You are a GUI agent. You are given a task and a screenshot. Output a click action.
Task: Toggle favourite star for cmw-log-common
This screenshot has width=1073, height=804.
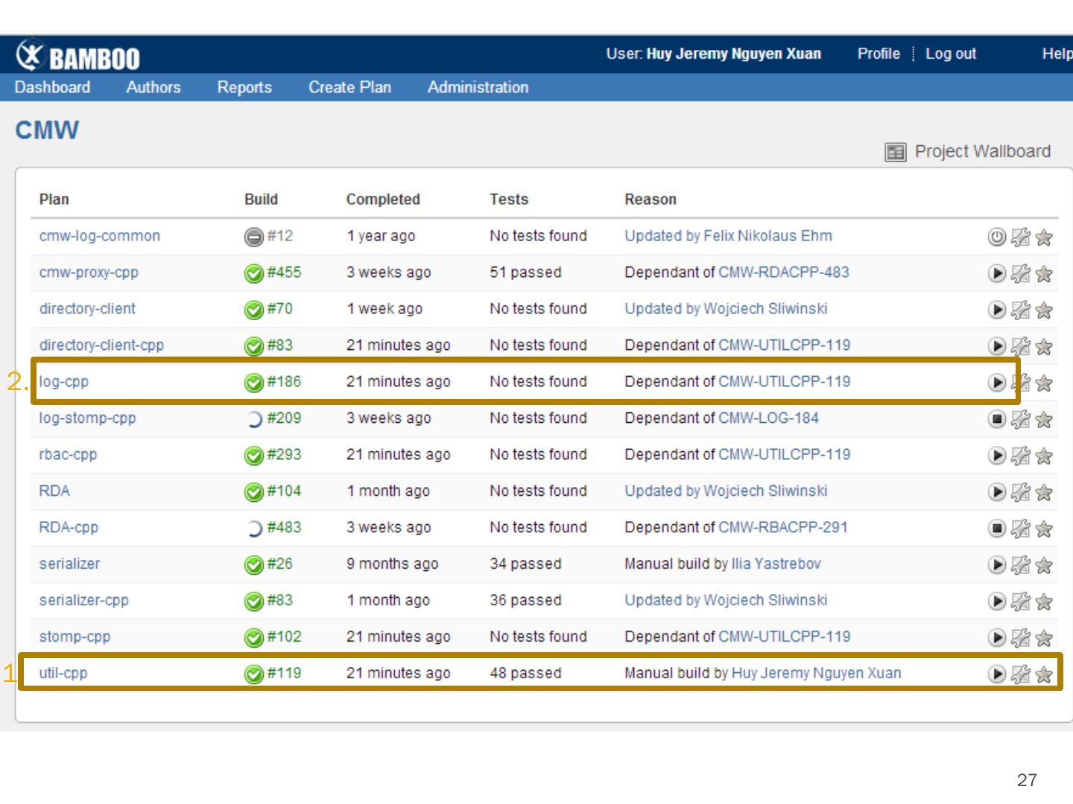pyautogui.click(x=1044, y=237)
